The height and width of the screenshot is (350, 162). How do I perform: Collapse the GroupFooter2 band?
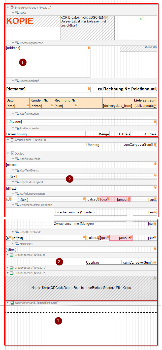[8, 273]
